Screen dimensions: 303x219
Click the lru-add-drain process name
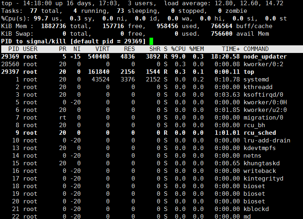(x=267, y=140)
